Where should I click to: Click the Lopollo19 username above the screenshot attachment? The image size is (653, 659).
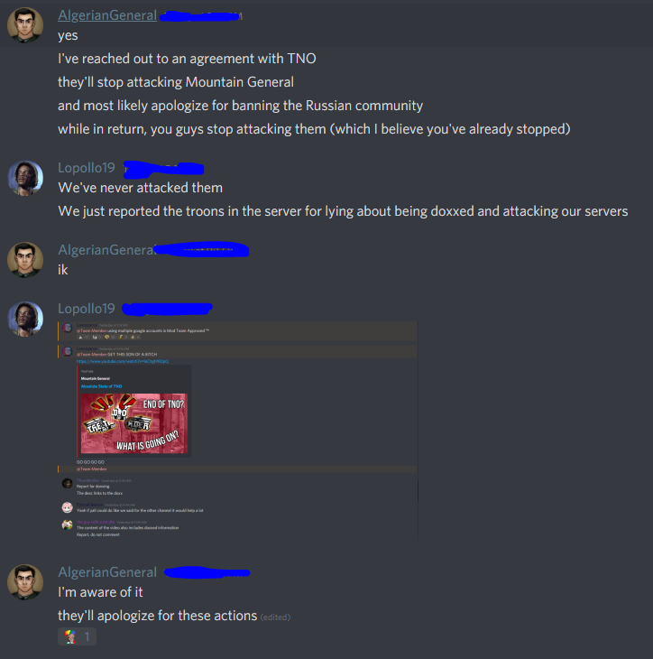click(x=86, y=309)
